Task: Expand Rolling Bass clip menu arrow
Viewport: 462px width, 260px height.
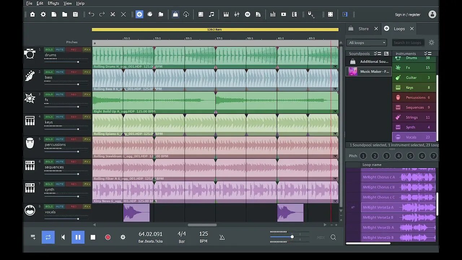Action: (335, 89)
